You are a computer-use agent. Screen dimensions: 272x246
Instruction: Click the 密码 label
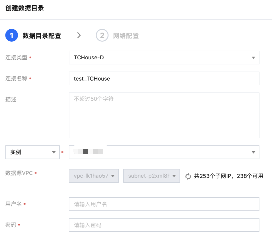pyautogui.click(x=11, y=225)
